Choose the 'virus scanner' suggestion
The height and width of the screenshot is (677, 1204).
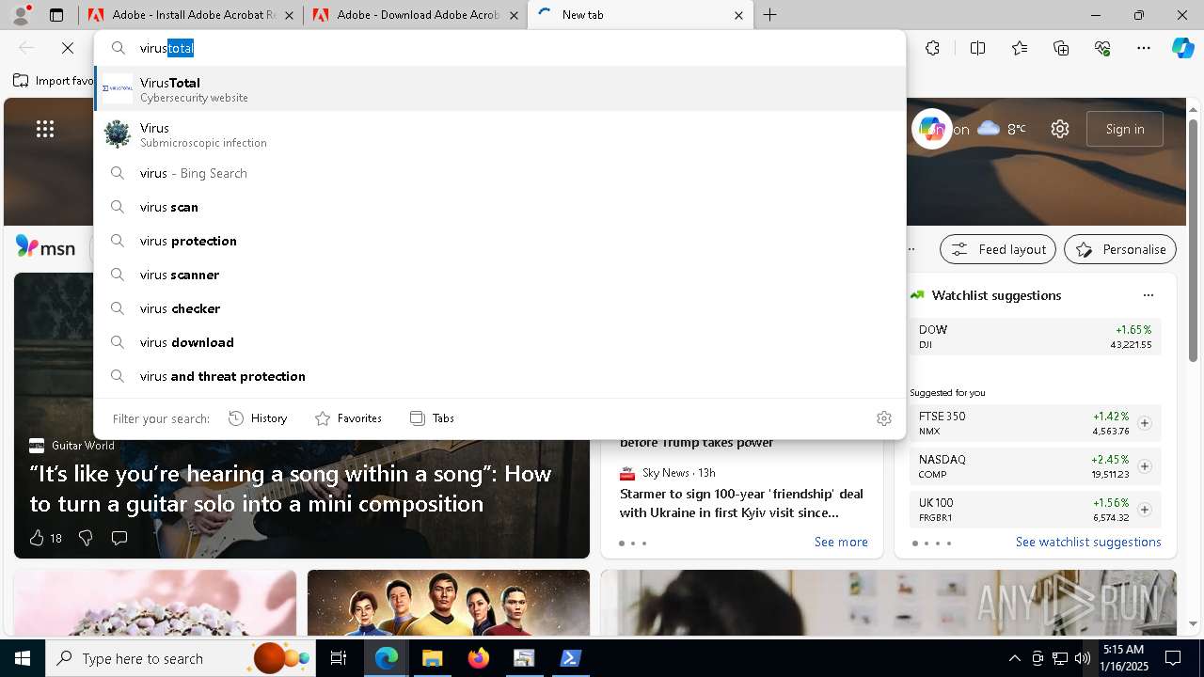tap(499, 275)
